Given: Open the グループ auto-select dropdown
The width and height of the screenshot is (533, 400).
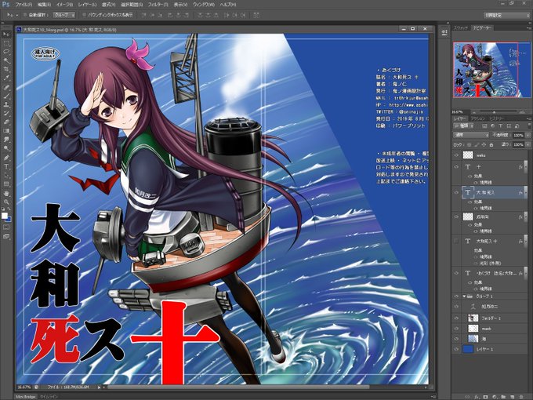Looking at the screenshot, I should (64, 15).
